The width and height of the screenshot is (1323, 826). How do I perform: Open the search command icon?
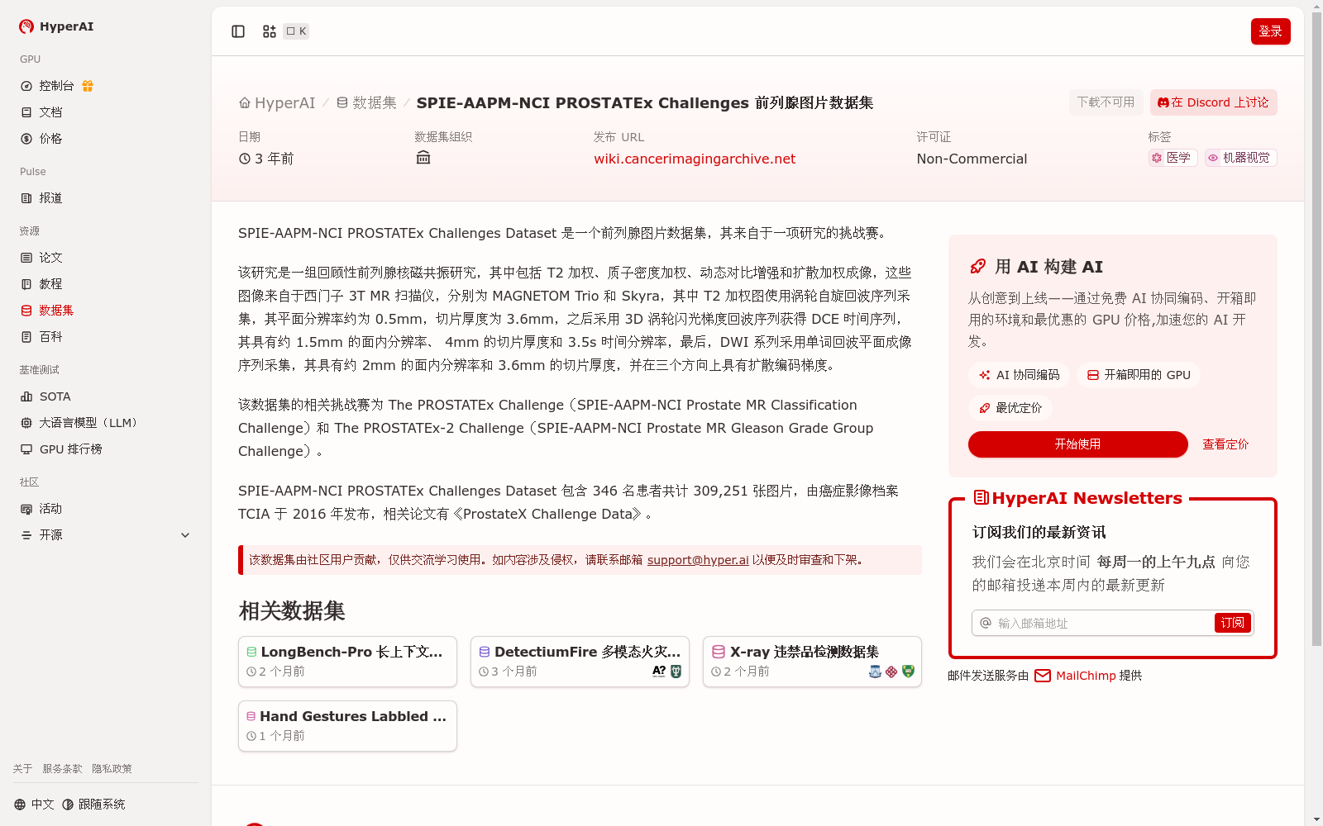pyautogui.click(x=270, y=31)
